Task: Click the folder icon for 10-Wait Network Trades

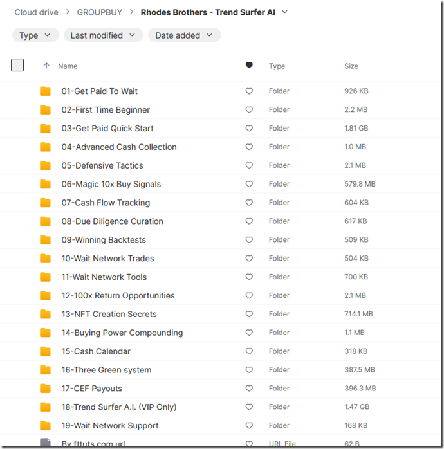Action: click(45, 259)
